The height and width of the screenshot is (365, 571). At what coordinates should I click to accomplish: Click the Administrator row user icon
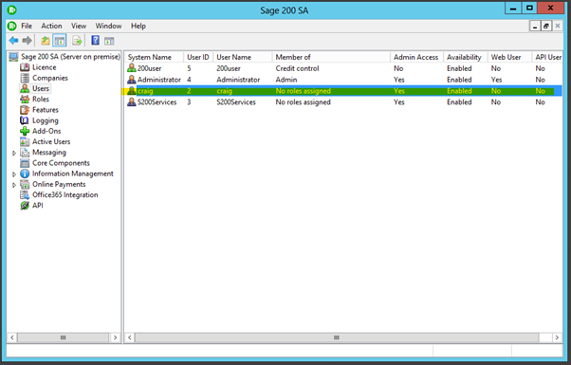coord(132,80)
